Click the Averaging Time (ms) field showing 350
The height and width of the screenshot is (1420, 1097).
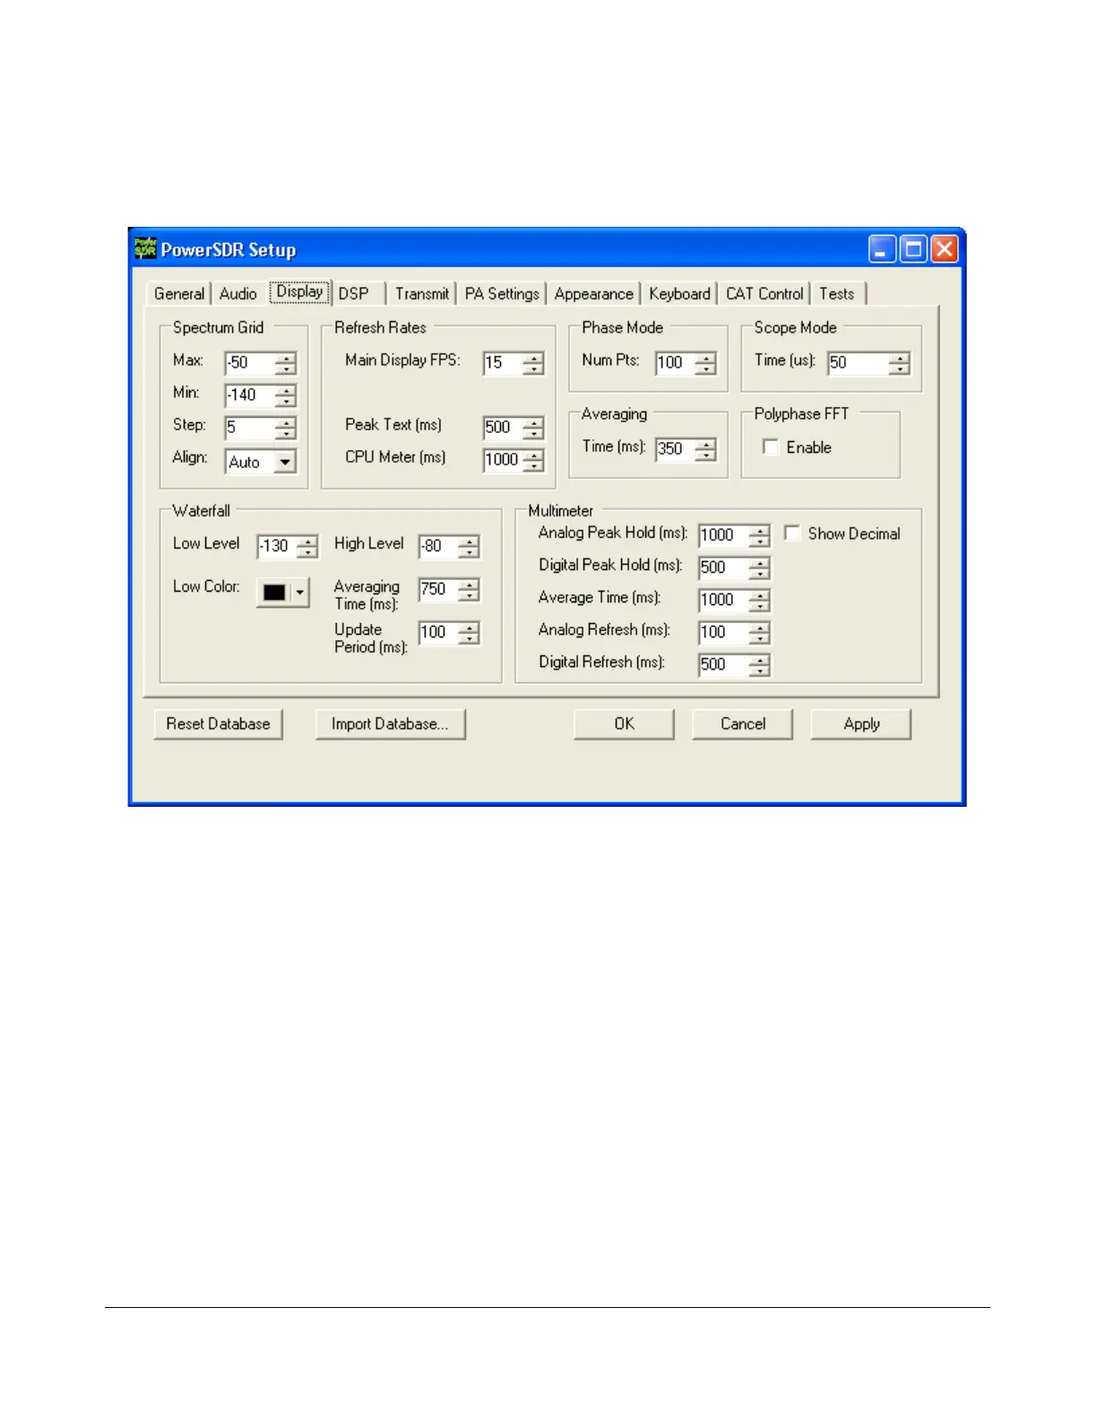tap(675, 449)
